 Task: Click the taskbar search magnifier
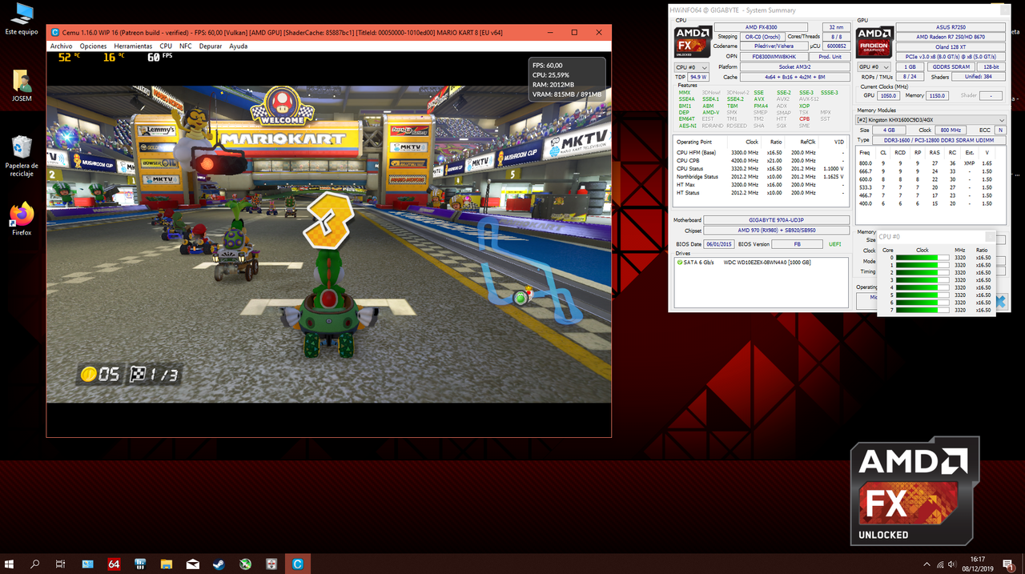[35, 564]
